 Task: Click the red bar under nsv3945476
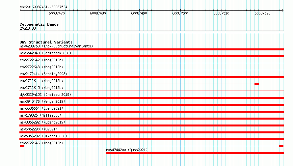pos(151,105)
